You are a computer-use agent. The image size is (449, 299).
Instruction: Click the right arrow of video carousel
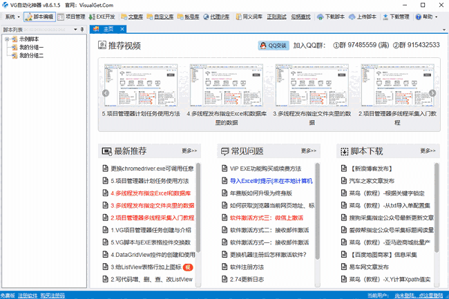tap(433, 93)
